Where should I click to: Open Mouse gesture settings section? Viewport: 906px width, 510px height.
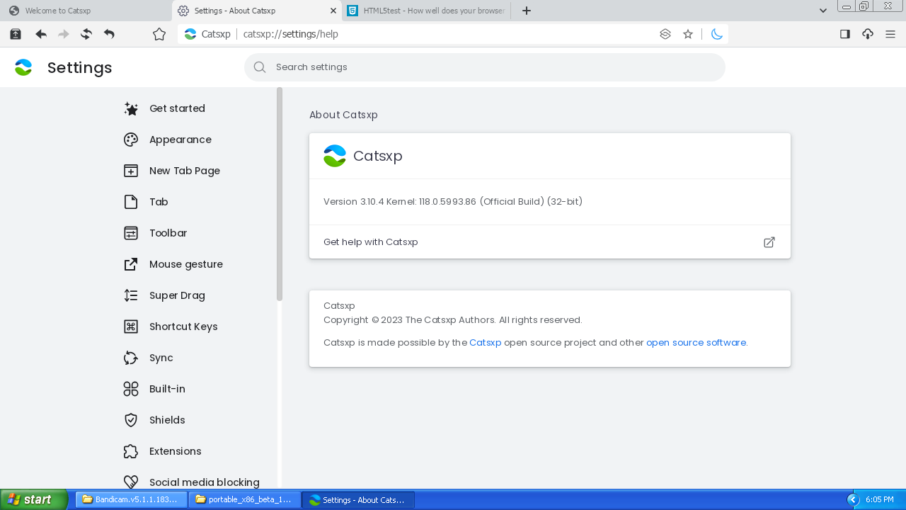[x=185, y=264]
